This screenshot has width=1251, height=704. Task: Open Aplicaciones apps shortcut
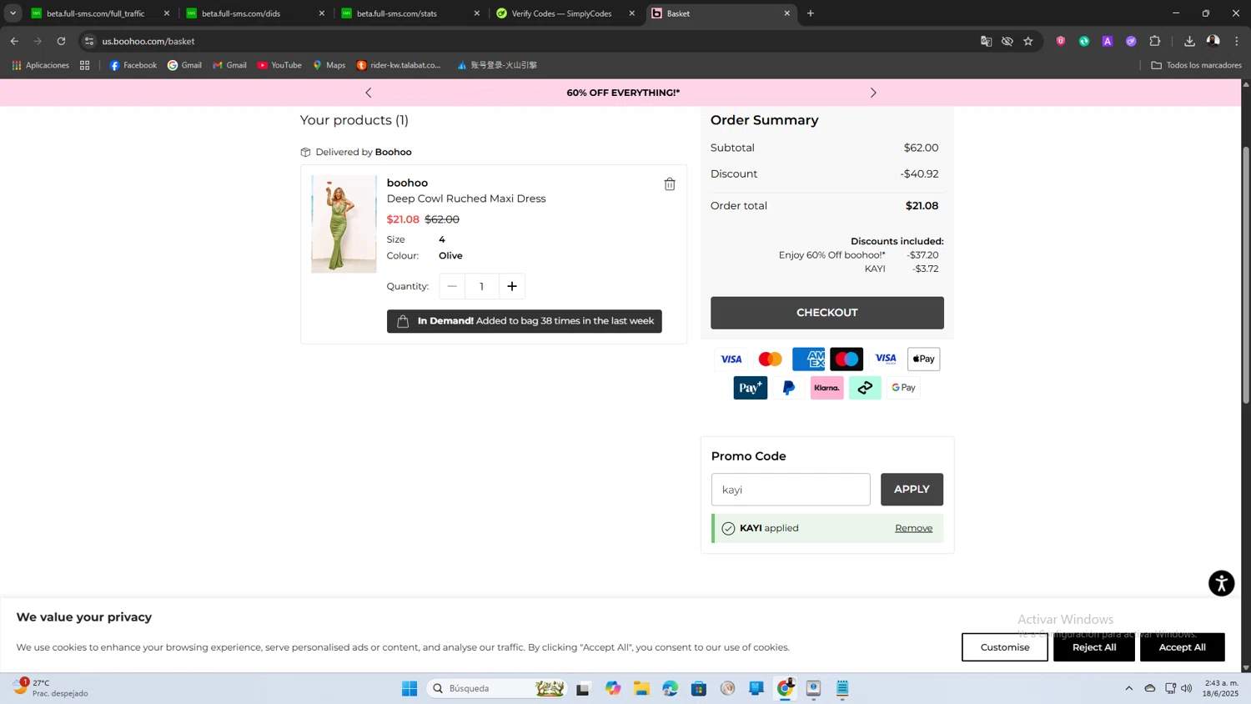(x=40, y=65)
